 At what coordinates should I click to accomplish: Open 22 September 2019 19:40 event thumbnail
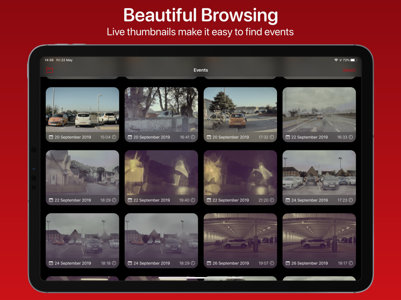tap(161, 178)
